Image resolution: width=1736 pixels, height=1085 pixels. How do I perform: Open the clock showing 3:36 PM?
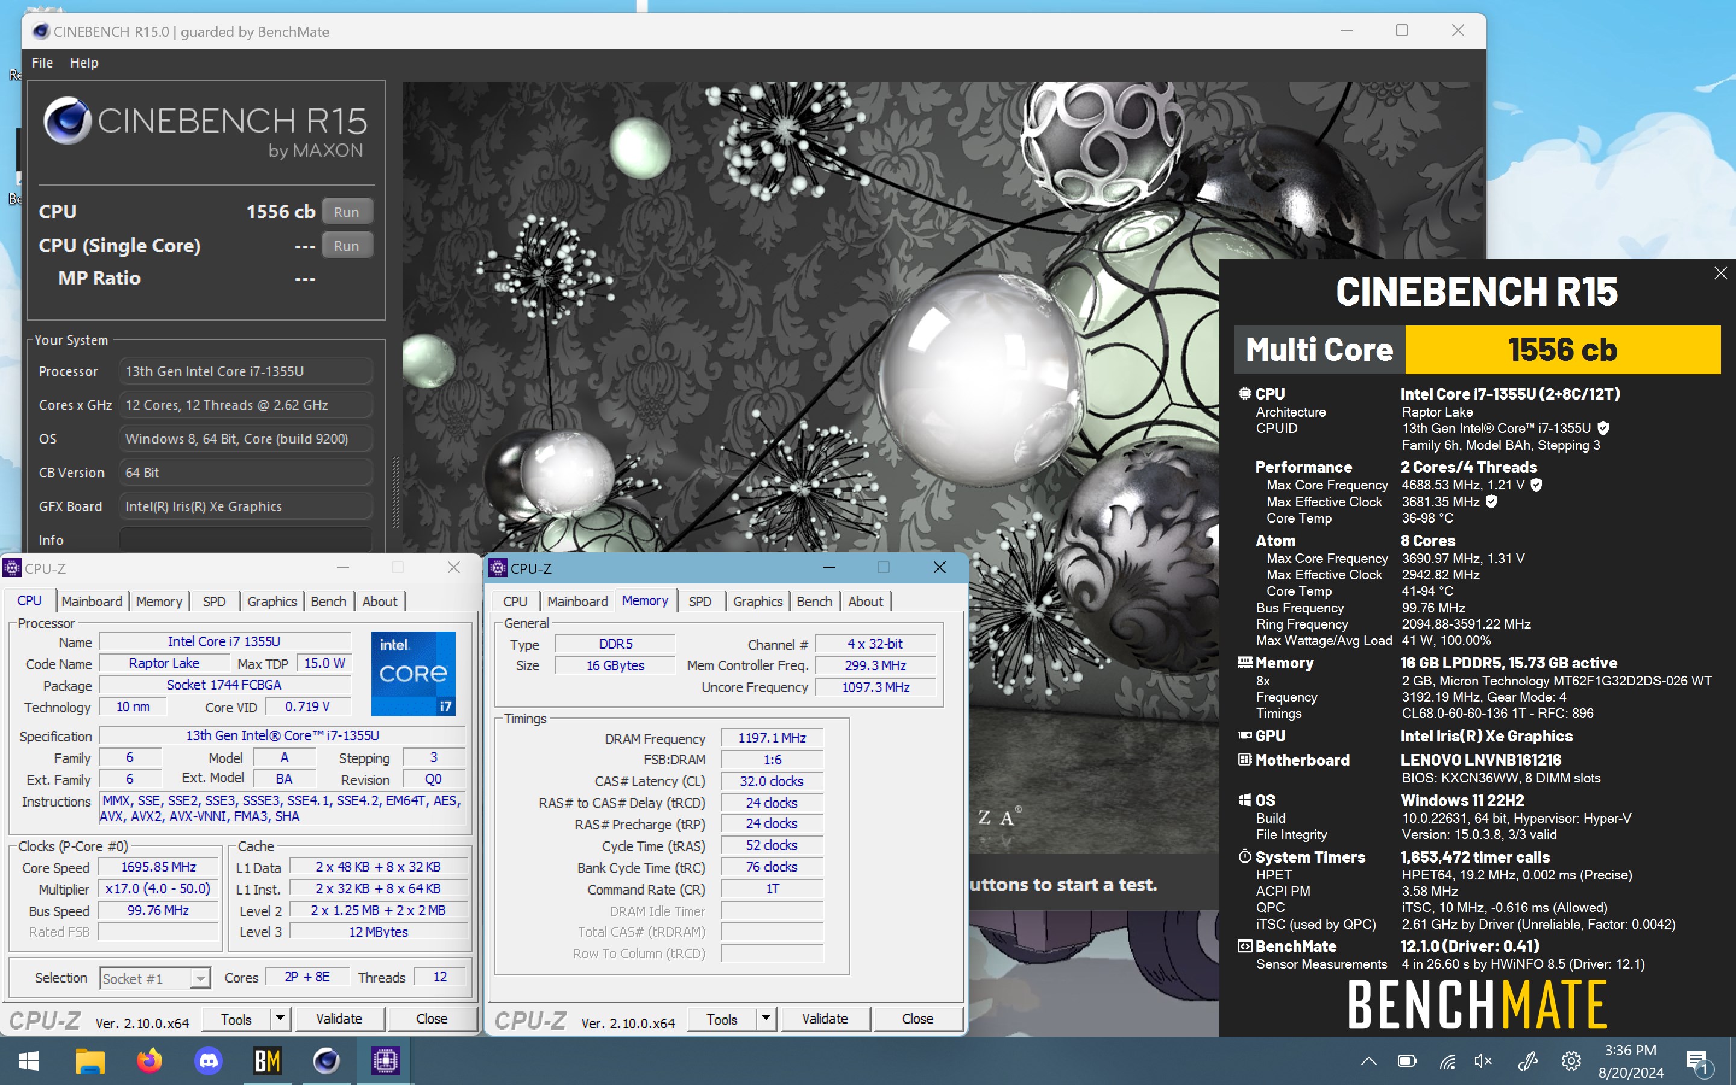click(x=1630, y=1051)
